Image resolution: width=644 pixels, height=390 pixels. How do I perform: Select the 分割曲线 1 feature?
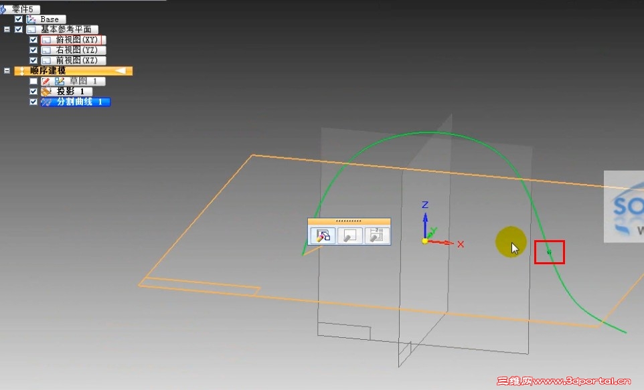click(x=75, y=102)
